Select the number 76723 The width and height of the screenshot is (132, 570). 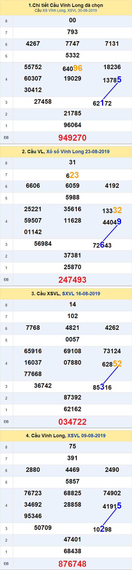pos(33,493)
